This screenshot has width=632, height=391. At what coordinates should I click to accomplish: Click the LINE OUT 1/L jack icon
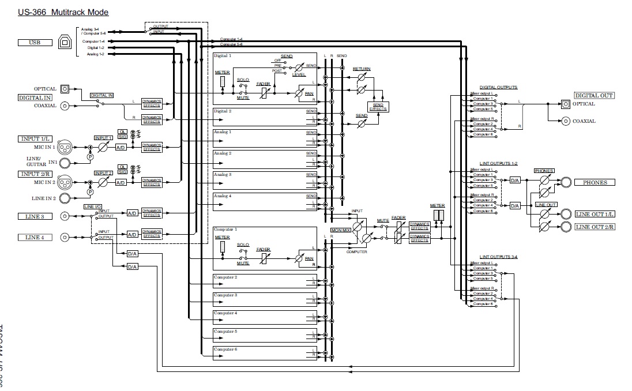click(x=566, y=214)
